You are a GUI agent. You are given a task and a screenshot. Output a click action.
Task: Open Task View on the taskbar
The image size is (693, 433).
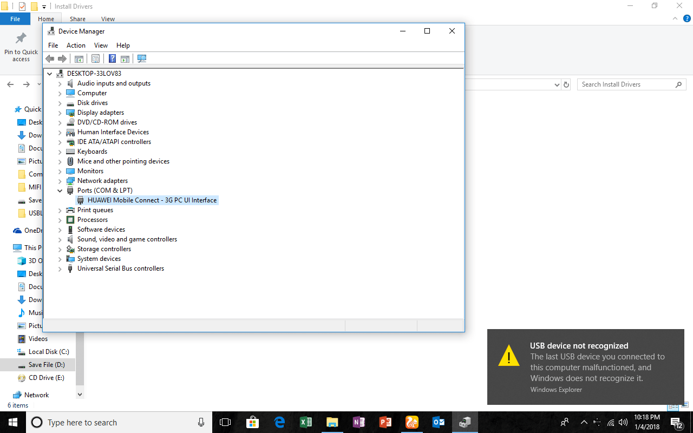coord(225,422)
